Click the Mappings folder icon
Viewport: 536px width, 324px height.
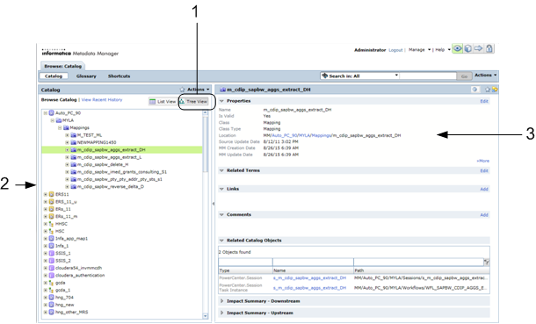coord(66,127)
